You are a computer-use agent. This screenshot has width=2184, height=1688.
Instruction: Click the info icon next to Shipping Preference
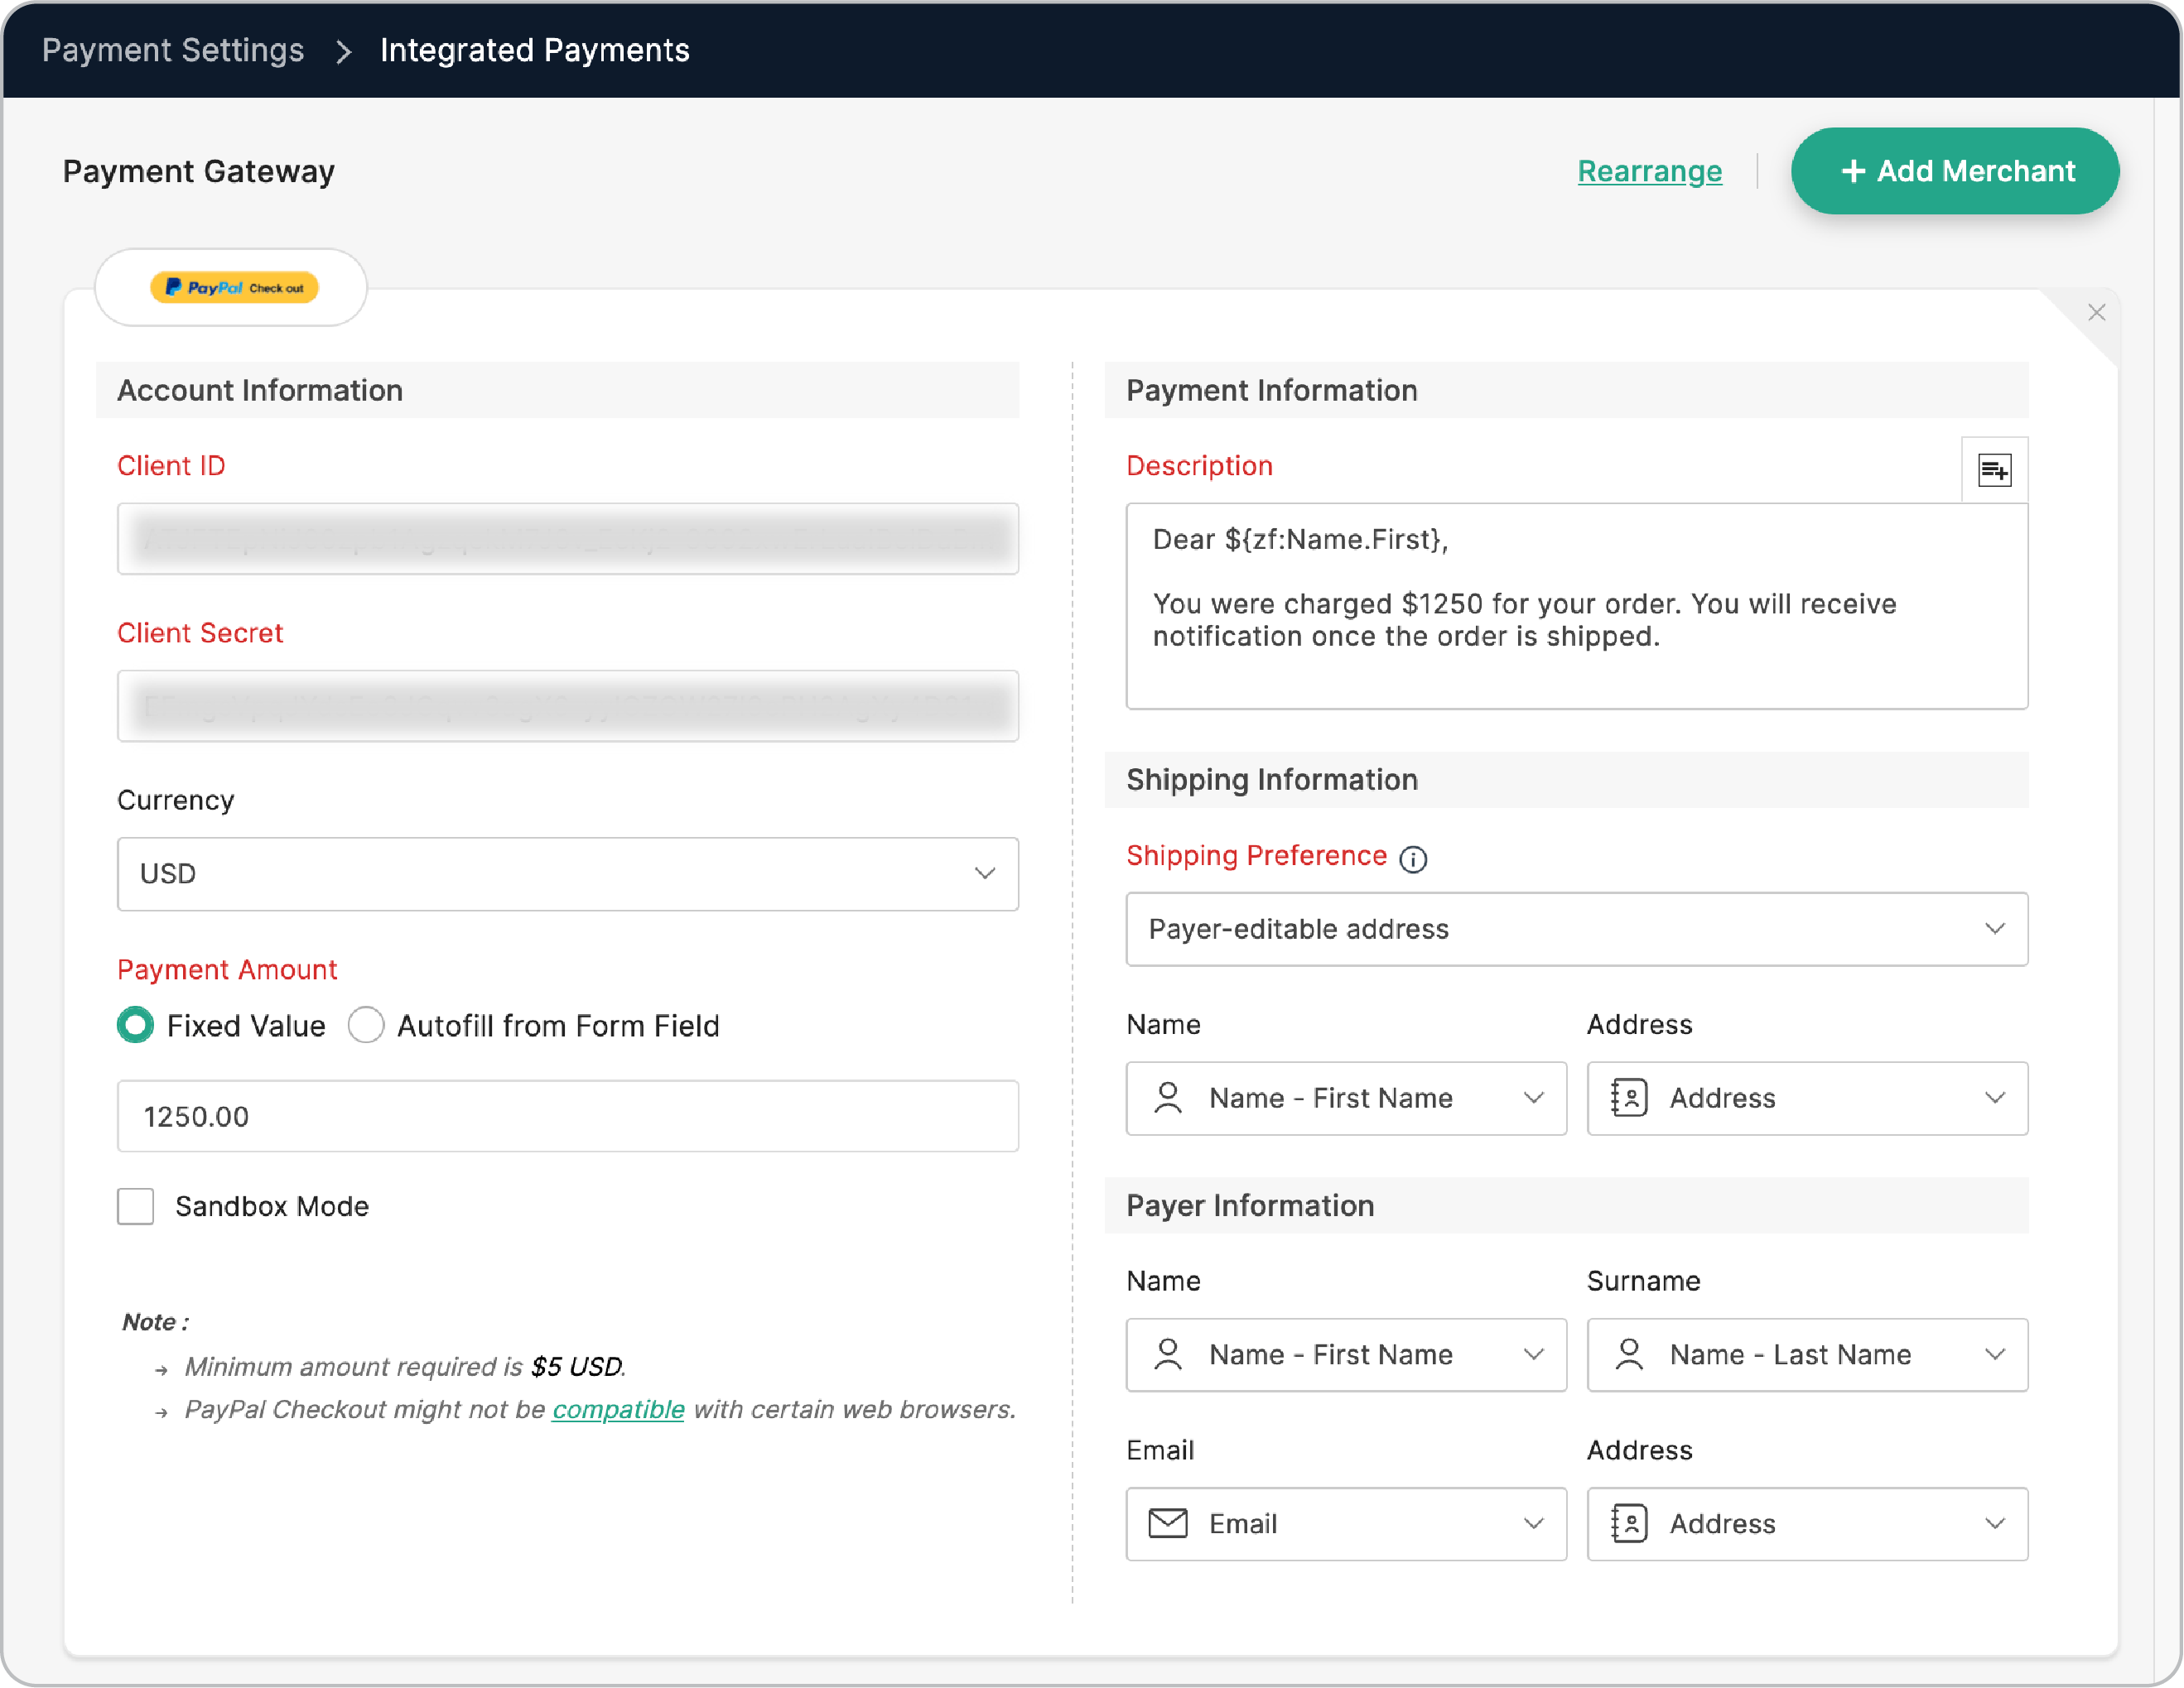coord(1414,858)
